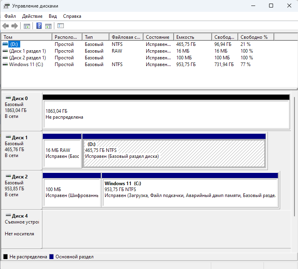This screenshot has width=298, height=269.
Task: Open the Справка menu
Action: click(72, 16)
